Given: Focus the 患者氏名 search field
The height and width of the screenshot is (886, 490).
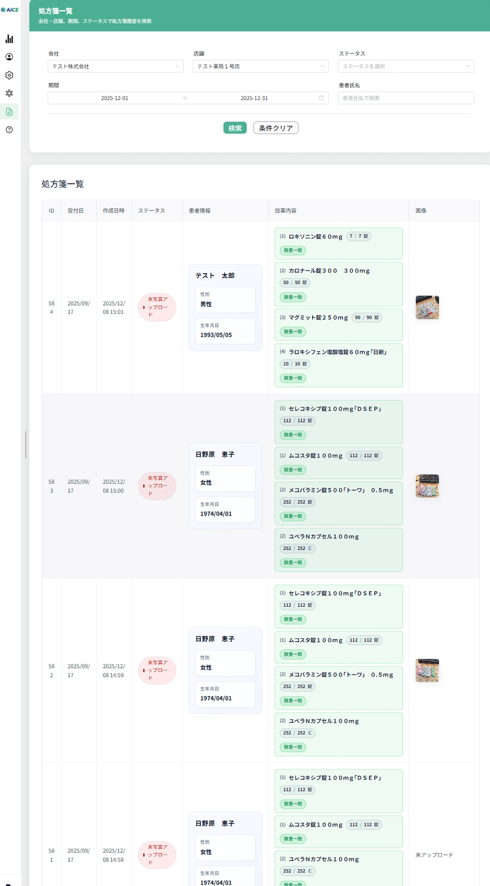Looking at the screenshot, I should click(x=406, y=98).
